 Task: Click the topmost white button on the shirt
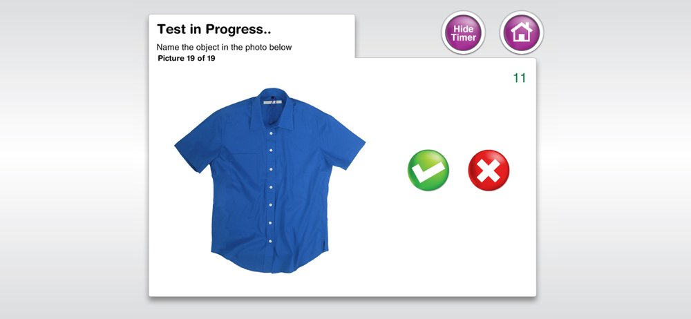(x=271, y=133)
